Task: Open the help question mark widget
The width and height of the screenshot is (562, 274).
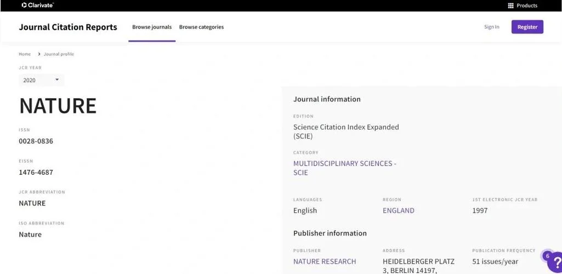Action: click(556, 263)
